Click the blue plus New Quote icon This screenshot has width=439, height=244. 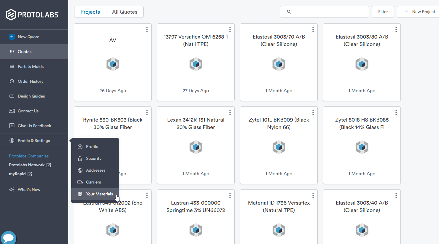coord(12,37)
